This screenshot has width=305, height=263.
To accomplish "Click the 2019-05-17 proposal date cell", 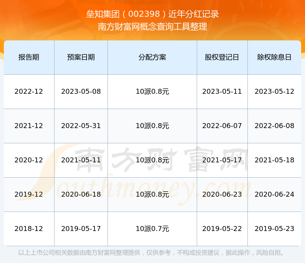I will (81, 229).
